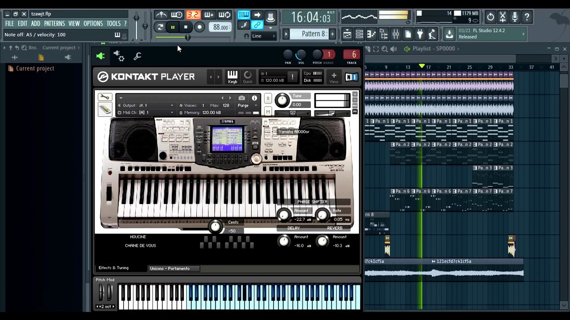The image size is (570, 320).
Task: Open the Kontakt instrument header dropdown triangle
Action: click(121, 98)
